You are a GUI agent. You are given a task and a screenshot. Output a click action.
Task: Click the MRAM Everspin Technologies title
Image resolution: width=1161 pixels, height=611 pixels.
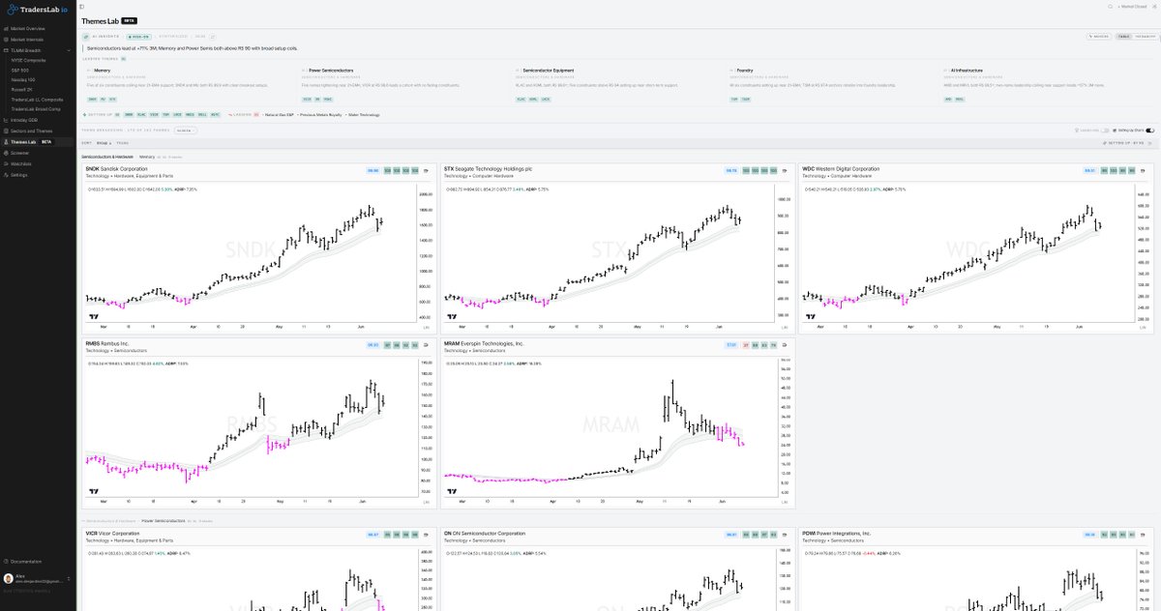pos(484,343)
